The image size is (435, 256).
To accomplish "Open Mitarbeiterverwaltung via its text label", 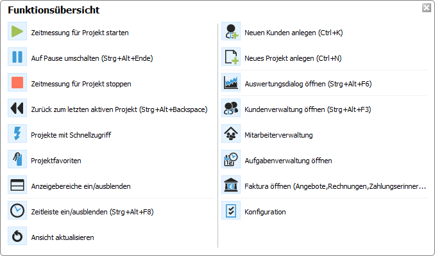I will (278, 135).
